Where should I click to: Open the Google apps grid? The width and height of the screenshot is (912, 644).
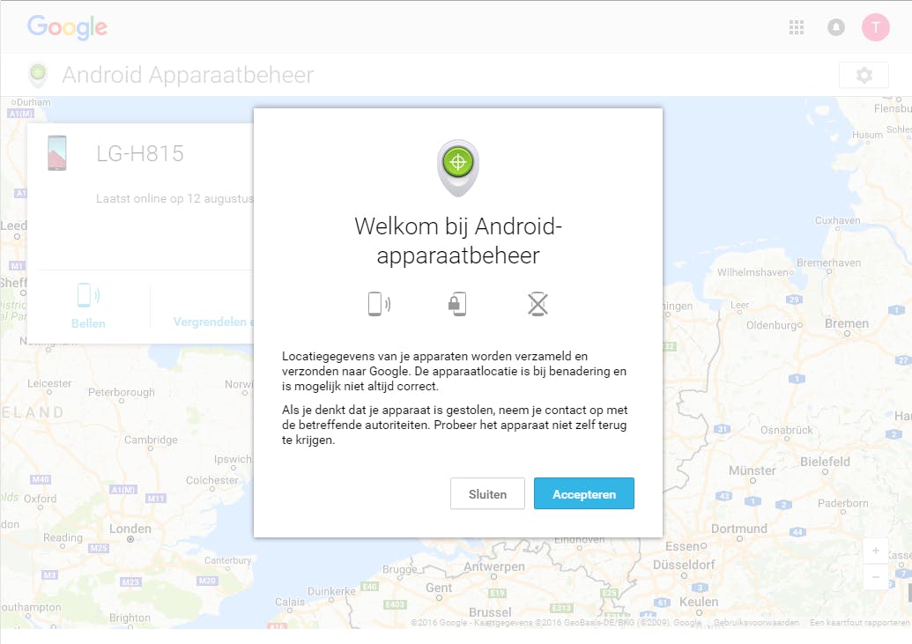click(797, 26)
